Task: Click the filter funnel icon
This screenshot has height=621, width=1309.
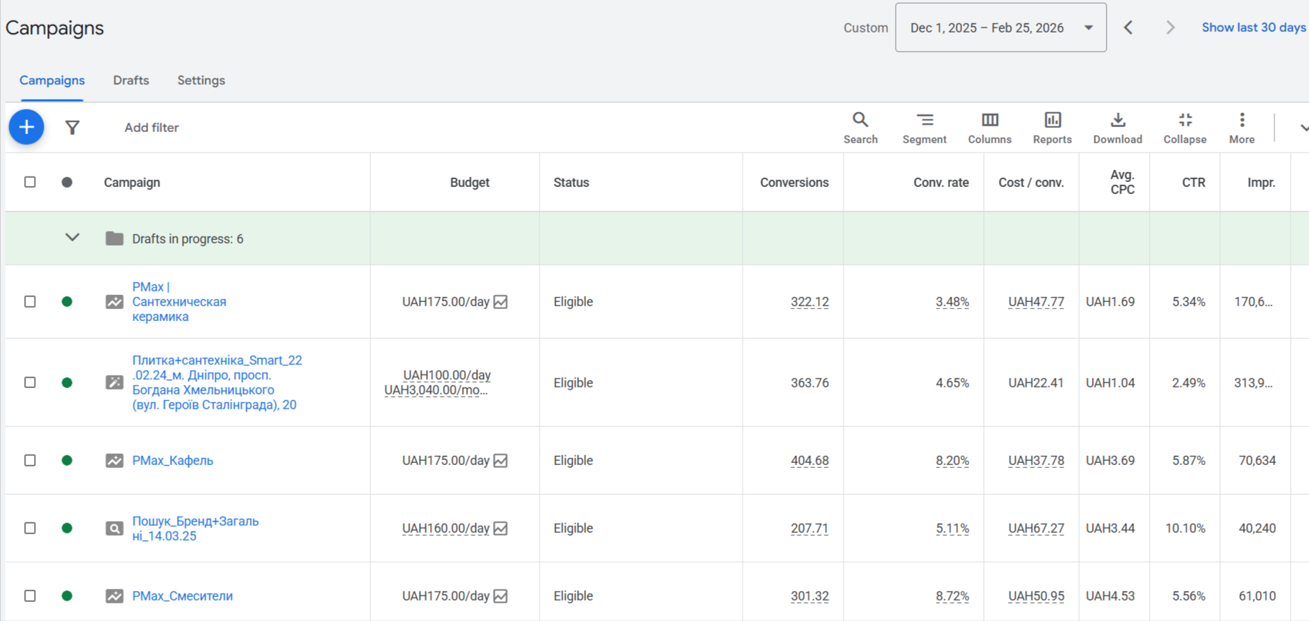Action: tap(72, 128)
